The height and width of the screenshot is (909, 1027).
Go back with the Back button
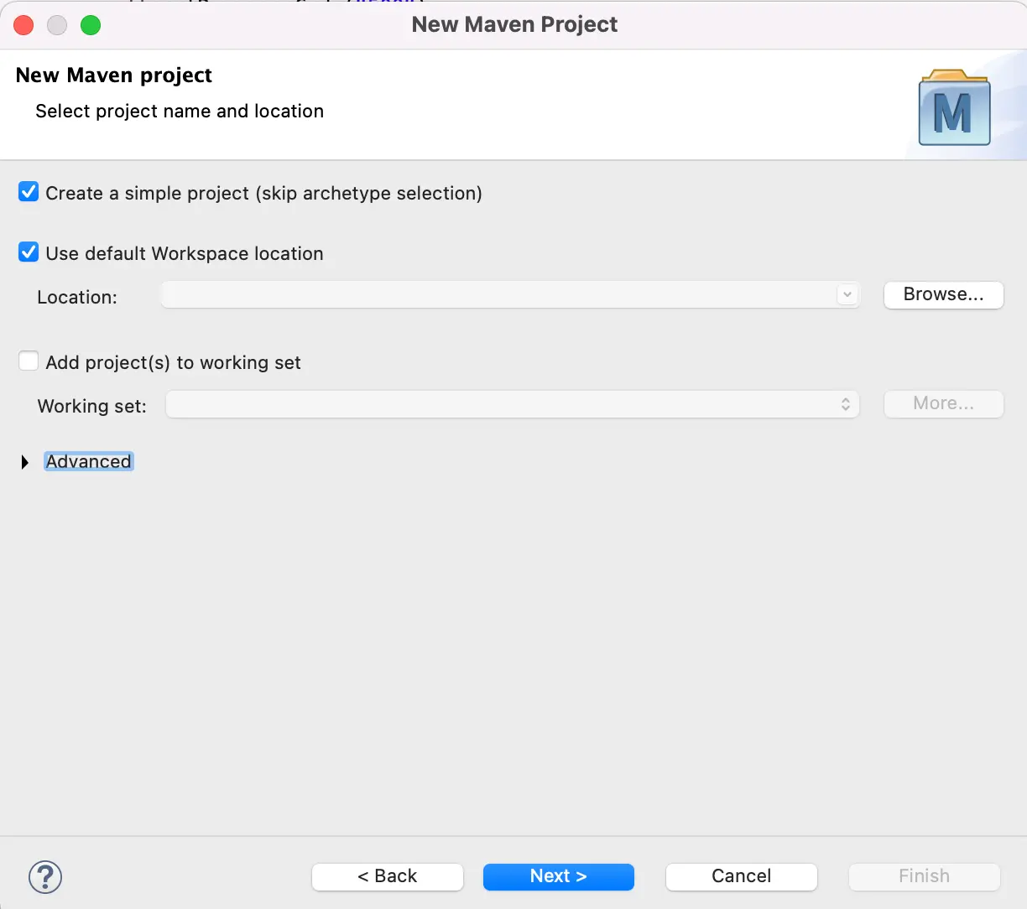(387, 876)
